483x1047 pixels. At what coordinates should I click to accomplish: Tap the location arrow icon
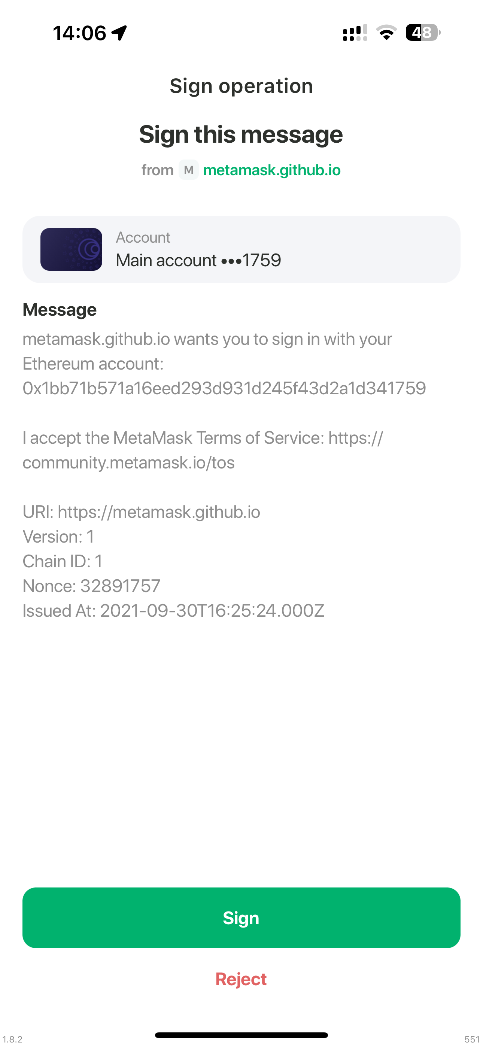[119, 33]
